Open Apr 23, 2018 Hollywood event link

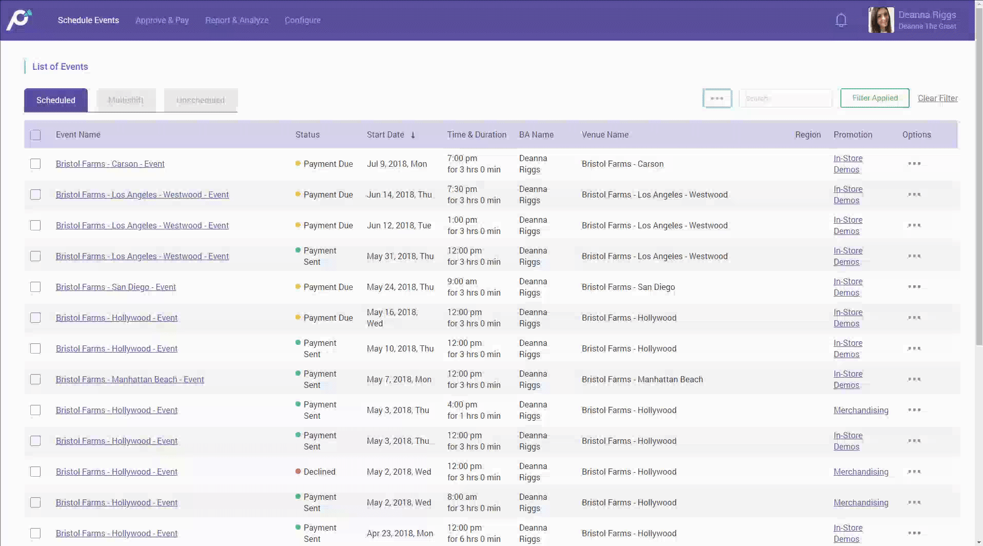pos(116,533)
